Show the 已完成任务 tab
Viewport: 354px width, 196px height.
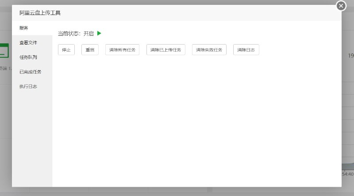point(32,72)
